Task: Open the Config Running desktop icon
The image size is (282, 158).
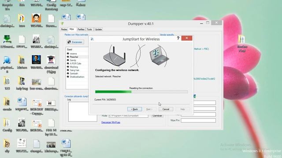Action: 51,5
